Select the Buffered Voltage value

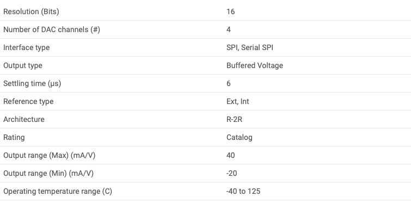pyautogui.click(x=255, y=65)
